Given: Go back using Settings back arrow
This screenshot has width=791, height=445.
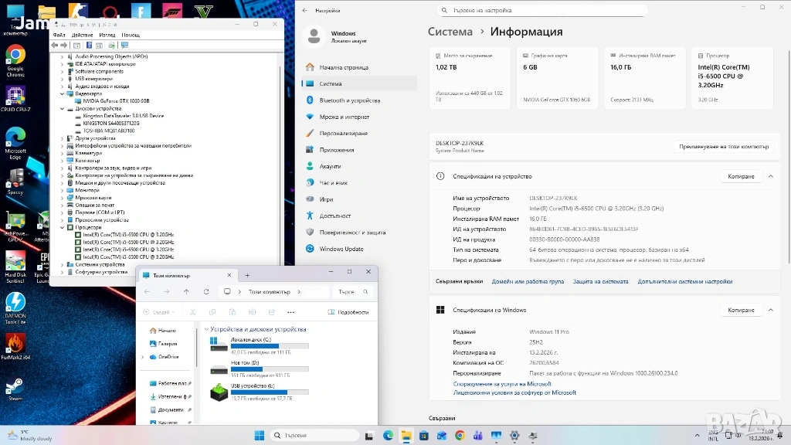Looking at the screenshot, I should 306,10.
